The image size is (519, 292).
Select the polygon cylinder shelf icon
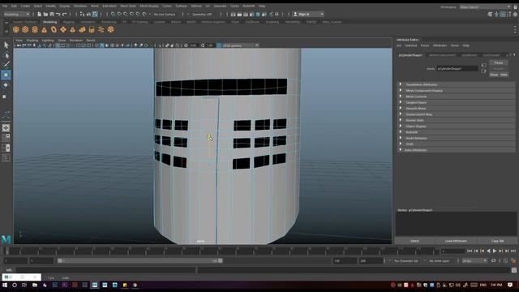pos(35,30)
